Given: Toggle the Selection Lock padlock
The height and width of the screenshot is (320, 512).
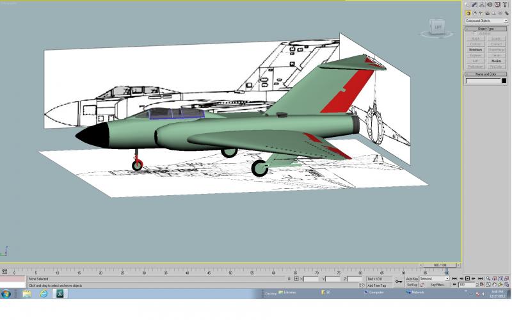Looking at the screenshot, I should (x=289, y=279).
